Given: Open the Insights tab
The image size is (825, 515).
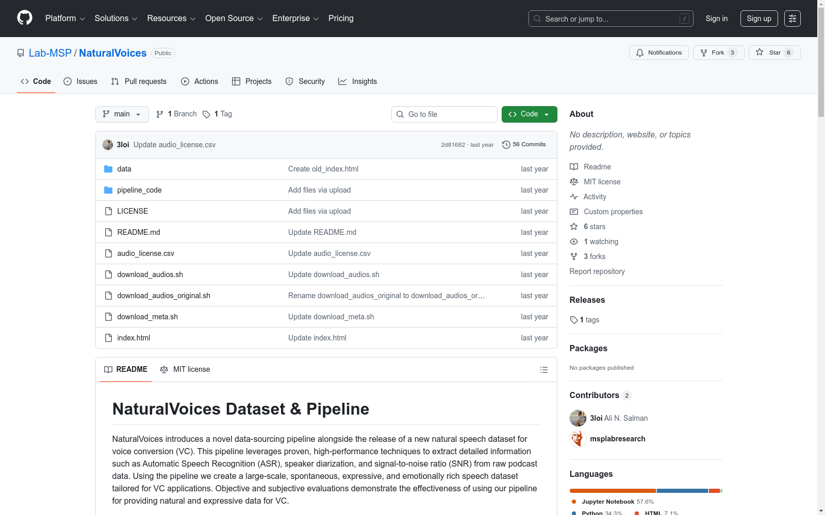Looking at the screenshot, I should coord(357,81).
